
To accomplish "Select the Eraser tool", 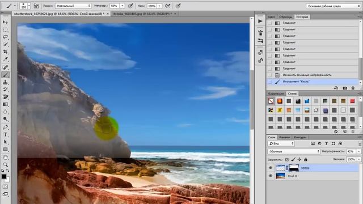I will 5,97.
